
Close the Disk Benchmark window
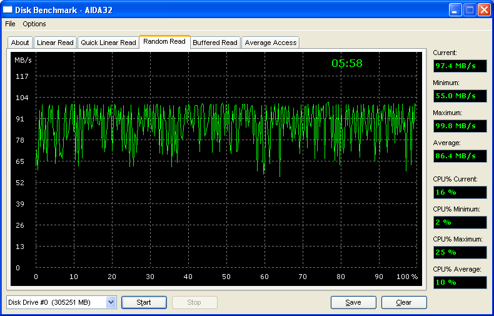click(484, 10)
